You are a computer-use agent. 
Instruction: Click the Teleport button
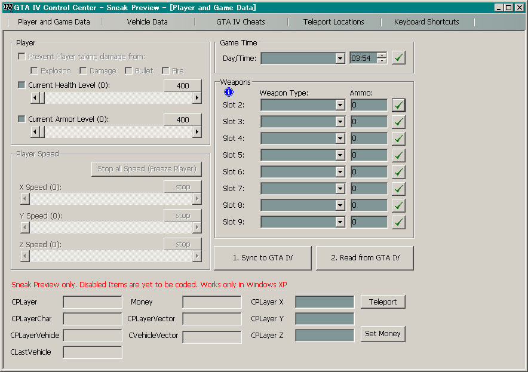(x=383, y=302)
